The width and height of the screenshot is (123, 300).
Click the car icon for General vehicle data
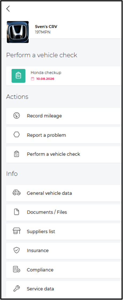coord(17,193)
